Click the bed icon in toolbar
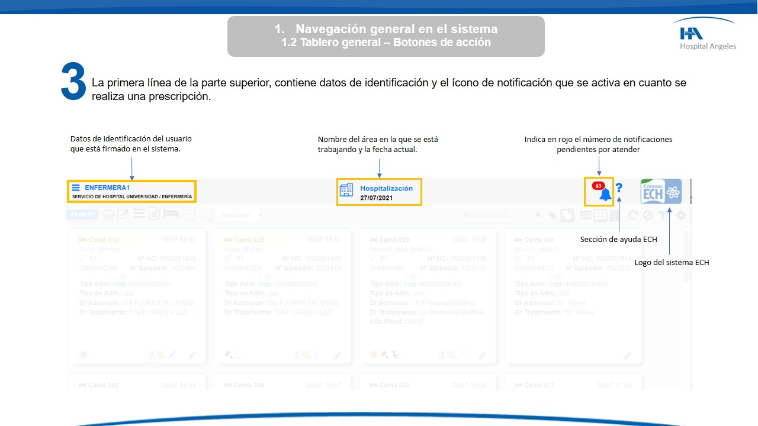This screenshot has height=426, width=758. click(171, 214)
